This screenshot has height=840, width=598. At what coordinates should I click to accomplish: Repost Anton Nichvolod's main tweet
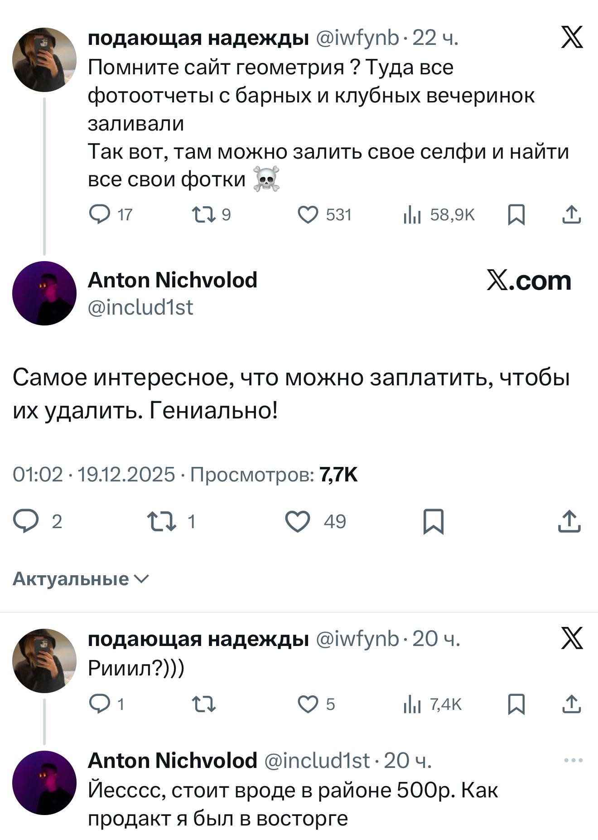coord(162,521)
